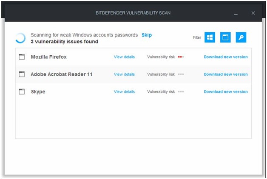
Task: Click the Bitdefender Vulnerability Scan title
Action: click(x=133, y=13)
